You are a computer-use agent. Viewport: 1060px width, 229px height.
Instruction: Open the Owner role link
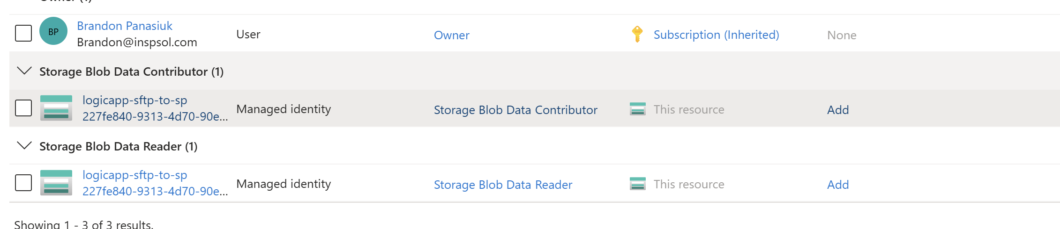[x=452, y=35]
